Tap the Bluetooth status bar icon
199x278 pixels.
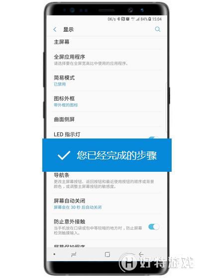pos(118,19)
